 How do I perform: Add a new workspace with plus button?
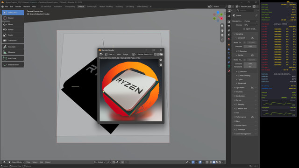(x=150, y=7)
